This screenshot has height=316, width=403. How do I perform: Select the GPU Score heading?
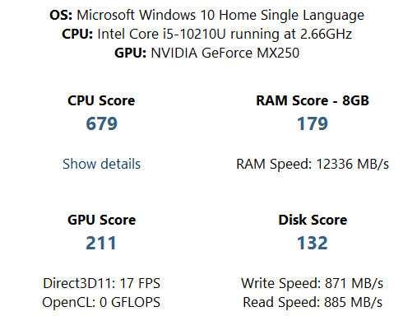[x=101, y=220]
